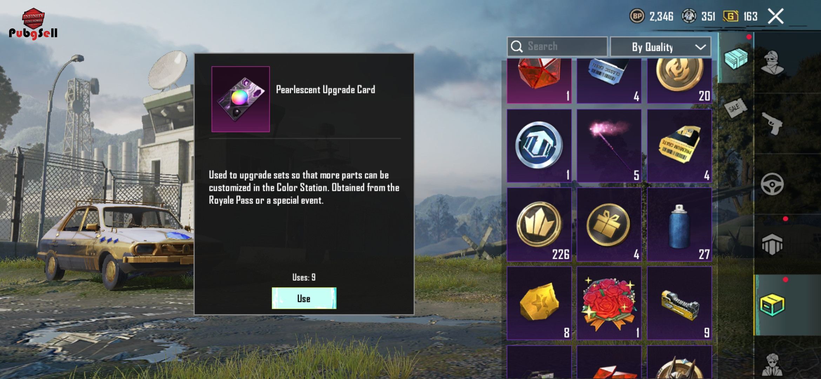
Task: Click the Use button for the upgrade card
Action: (x=304, y=298)
